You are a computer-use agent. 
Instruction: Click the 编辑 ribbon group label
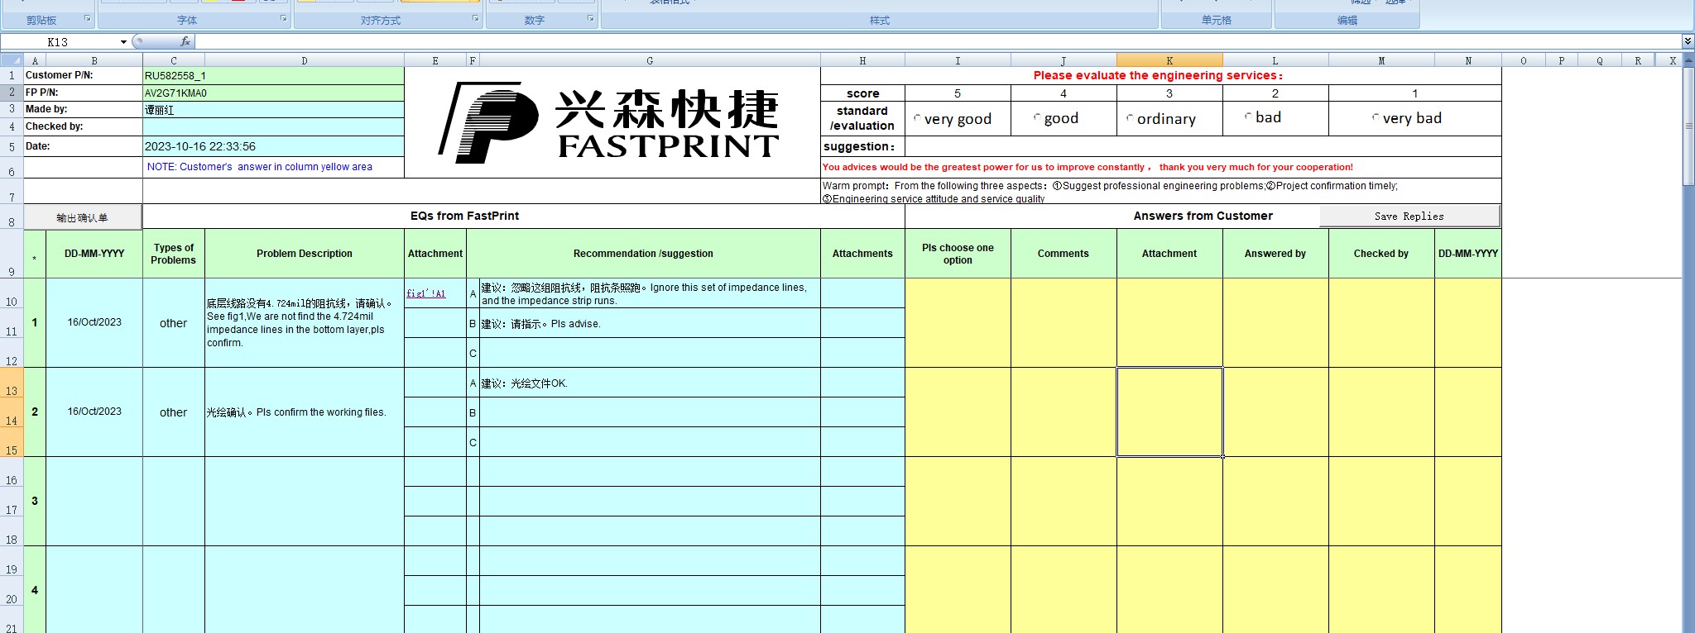pyautogui.click(x=1347, y=20)
